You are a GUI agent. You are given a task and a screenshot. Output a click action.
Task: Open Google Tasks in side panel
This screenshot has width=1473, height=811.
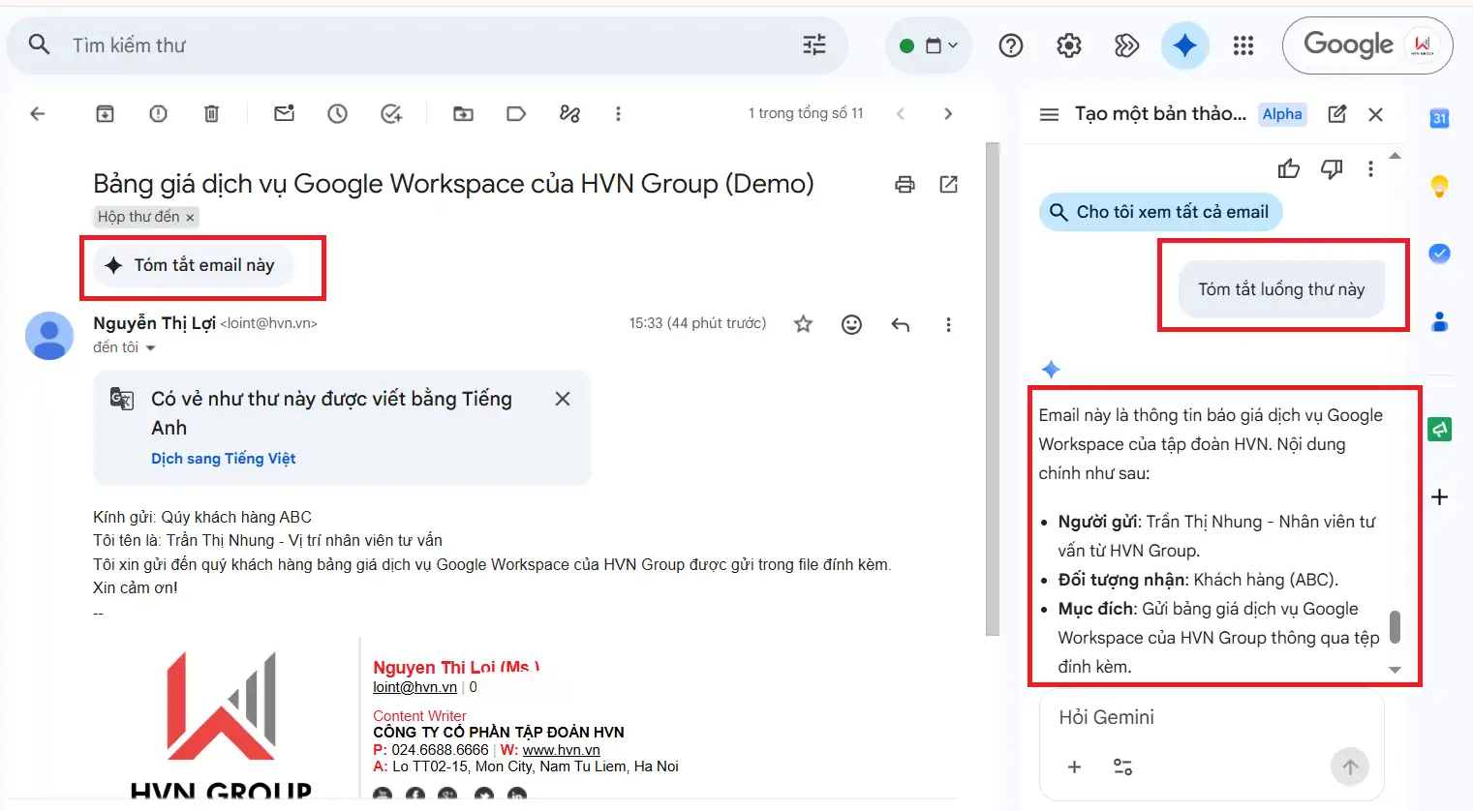pos(1440,253)
